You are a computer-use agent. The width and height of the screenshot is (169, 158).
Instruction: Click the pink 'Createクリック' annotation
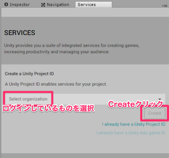click(136, 104)
